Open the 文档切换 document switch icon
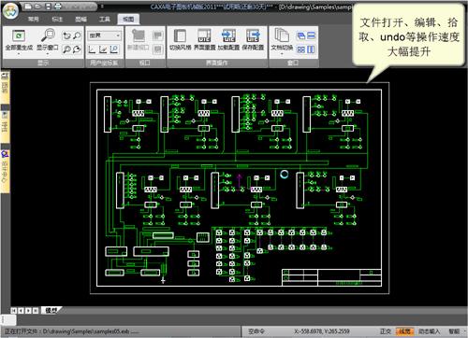 (x=282, y=35)
